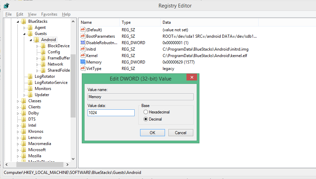Viewport: 316px width, 179px height.
Task: Expand the FrameBuffer tree node
Action: tap(37, 58)
